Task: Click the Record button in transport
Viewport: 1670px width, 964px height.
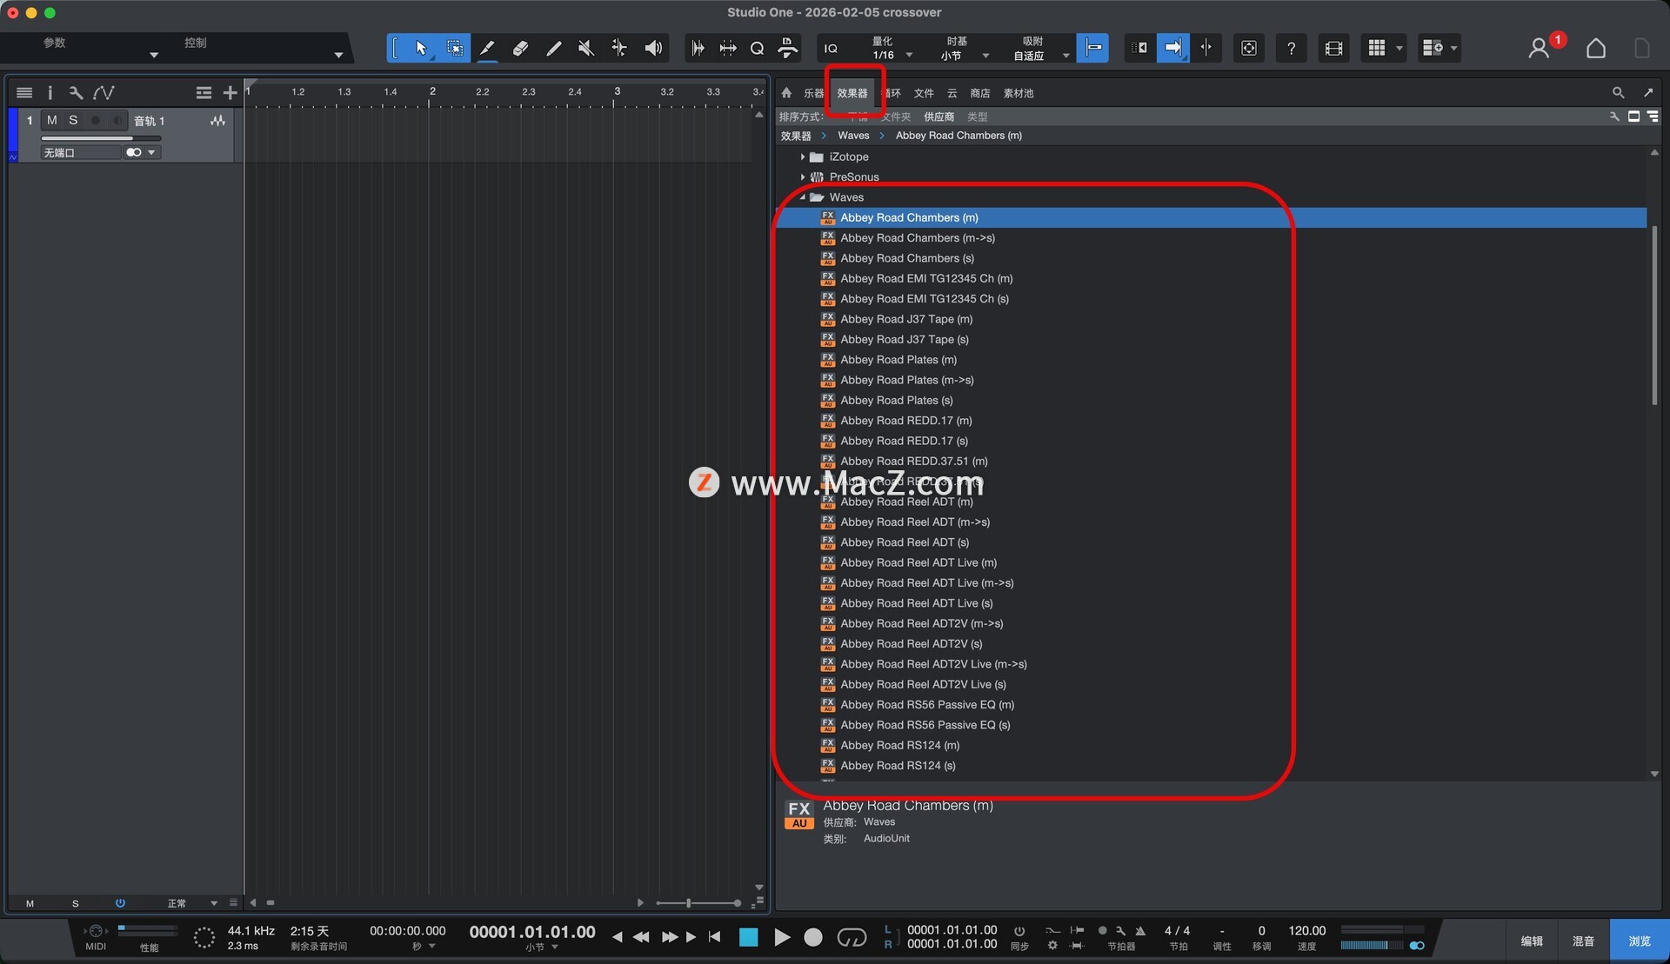Action: coord(812,937)
